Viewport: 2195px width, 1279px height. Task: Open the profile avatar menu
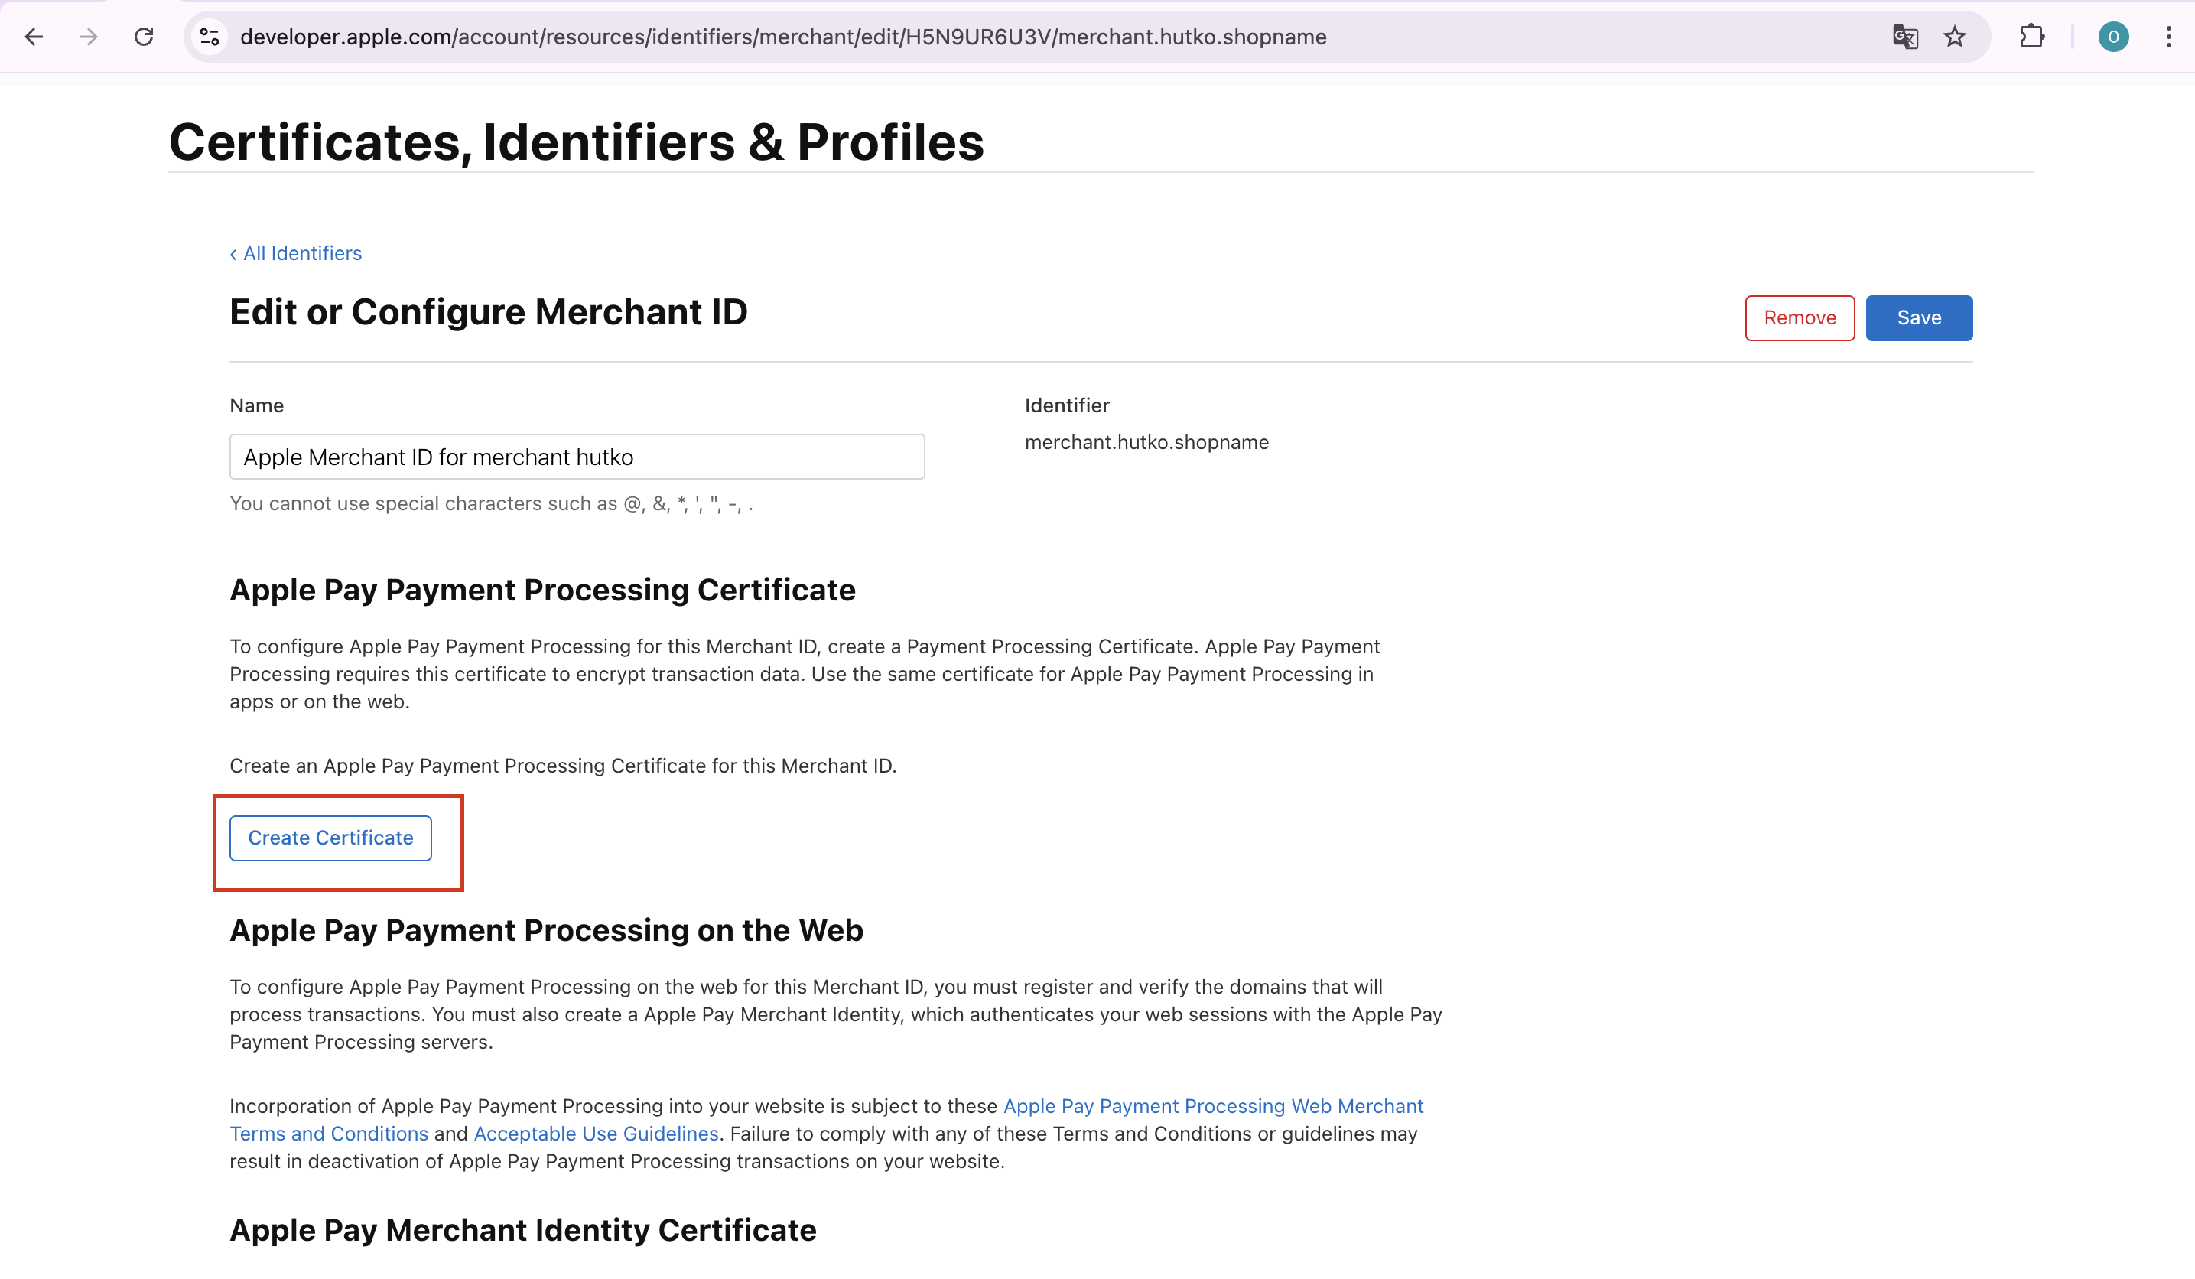point(2113,37)
